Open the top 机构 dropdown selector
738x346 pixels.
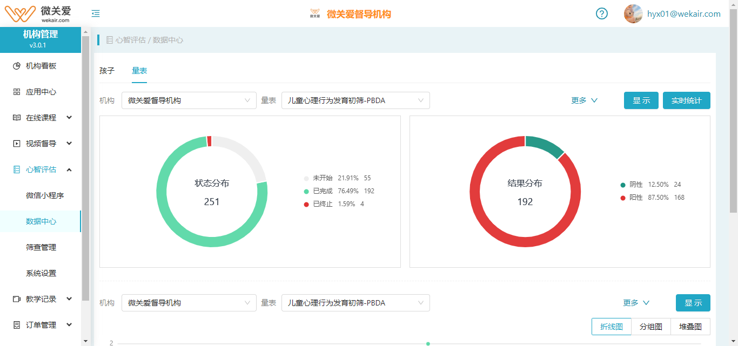(x=189, y=100)
